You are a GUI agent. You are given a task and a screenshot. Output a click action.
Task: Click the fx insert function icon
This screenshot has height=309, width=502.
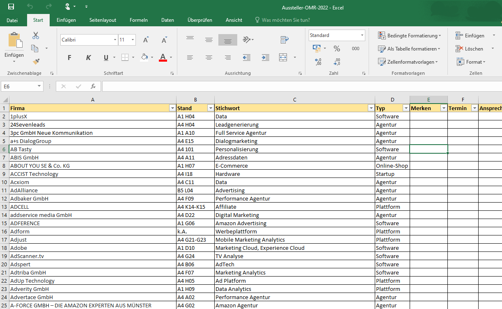tap(93, 86)
